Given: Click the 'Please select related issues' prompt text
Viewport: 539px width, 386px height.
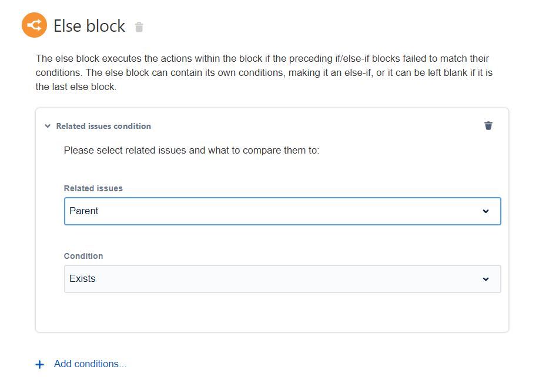Looking at the screenshot, I should [192, 150].
